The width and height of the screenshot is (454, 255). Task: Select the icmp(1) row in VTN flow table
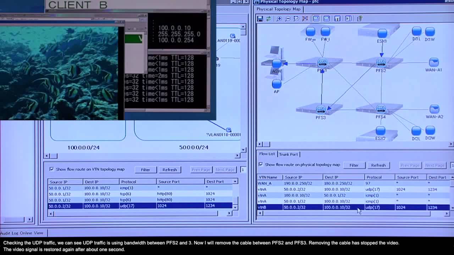coord(140,188)
